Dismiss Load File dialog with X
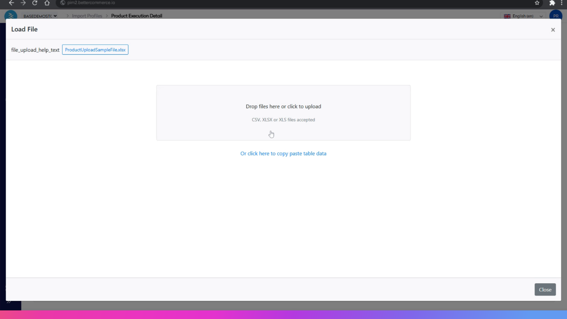The image size is (567, 319). coord(553,30)
